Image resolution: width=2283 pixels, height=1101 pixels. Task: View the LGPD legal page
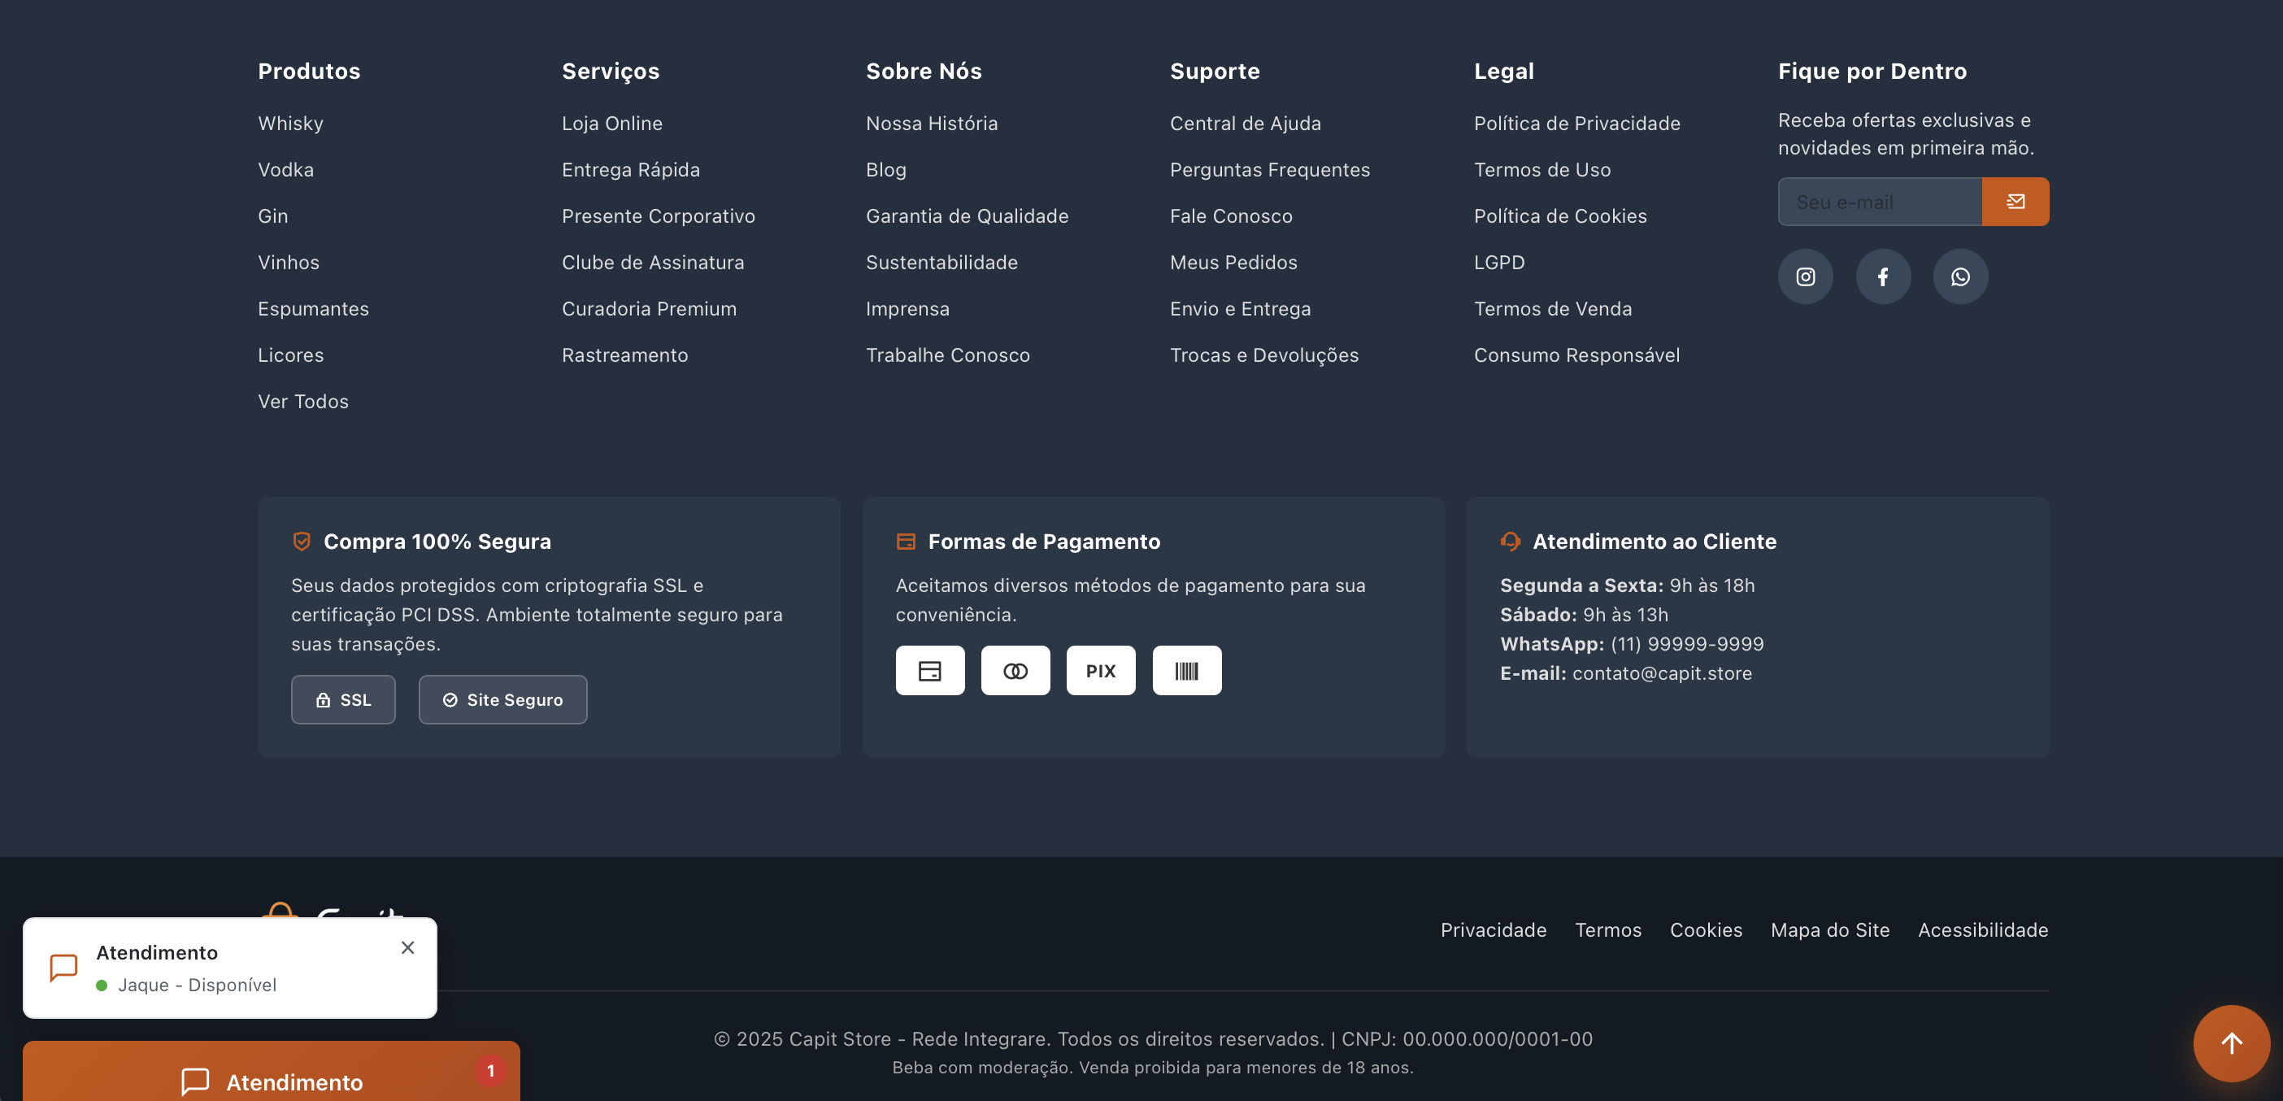point(1498,263)
